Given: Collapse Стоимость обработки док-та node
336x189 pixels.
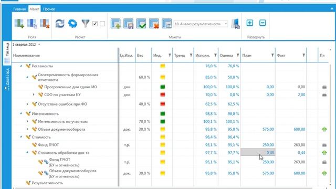Looking at the screenshot, I should (27, 153).
